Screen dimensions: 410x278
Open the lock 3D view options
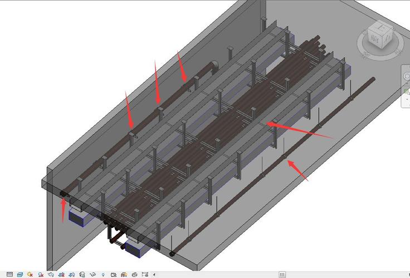(82, 274)
